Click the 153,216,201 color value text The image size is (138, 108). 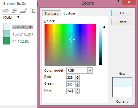point(23,34)
